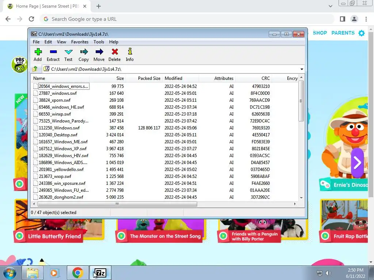Viewport: 374px width, 280px height.
Task: Open the Windows Start menu
Action: coord(9,273)
